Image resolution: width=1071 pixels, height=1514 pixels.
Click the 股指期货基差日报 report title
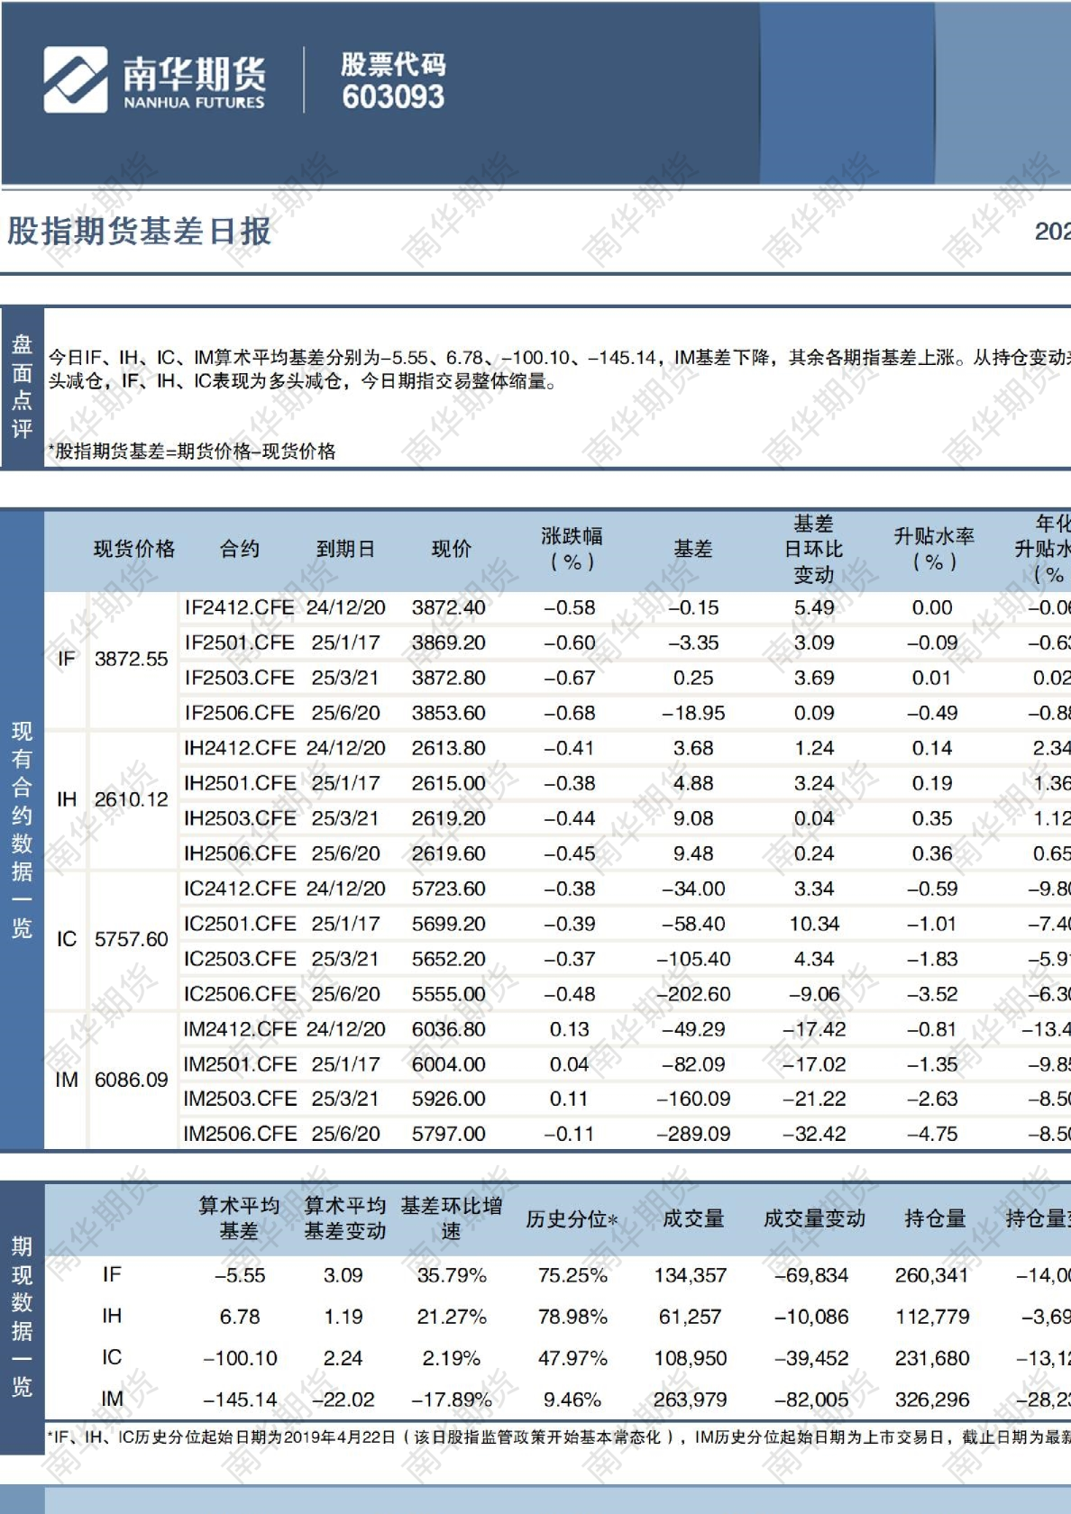[139, 232]
